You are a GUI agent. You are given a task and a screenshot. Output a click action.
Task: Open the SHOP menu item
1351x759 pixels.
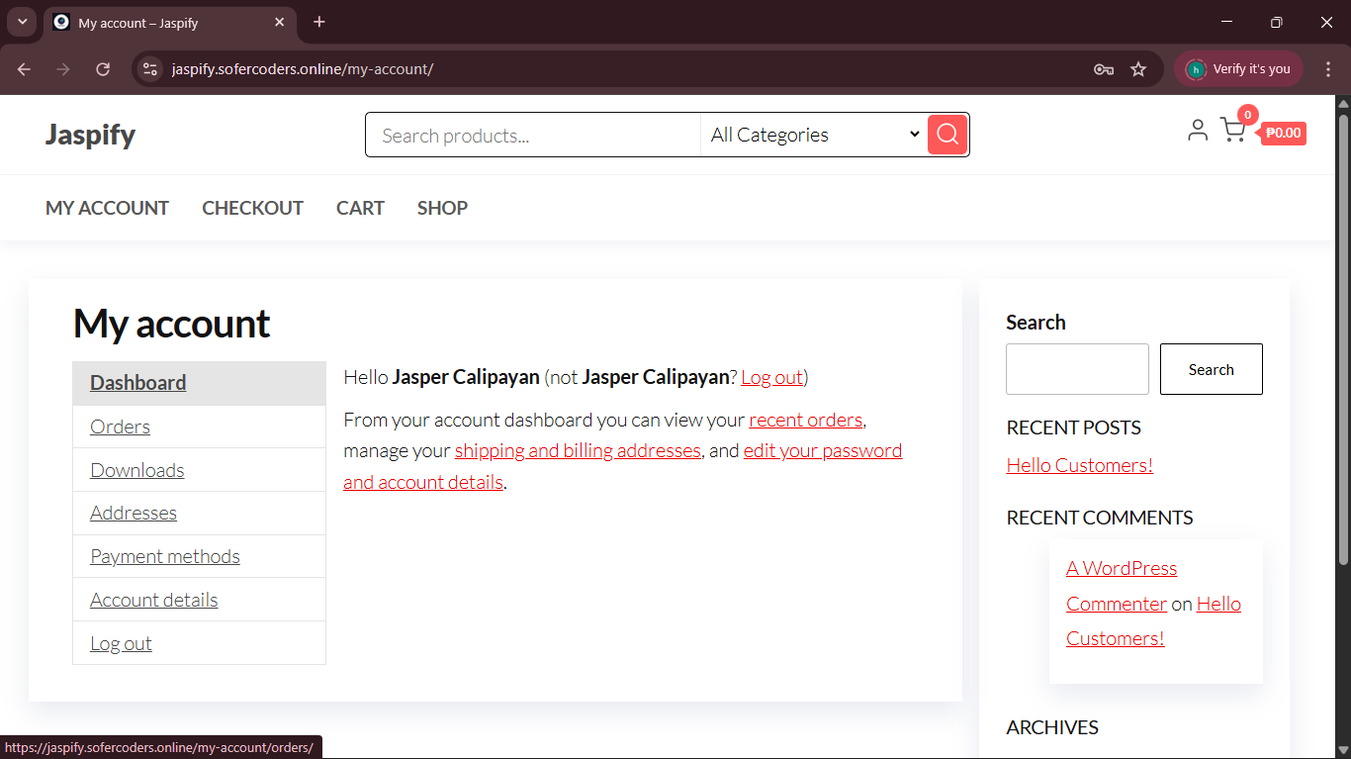tap(442, 208)
